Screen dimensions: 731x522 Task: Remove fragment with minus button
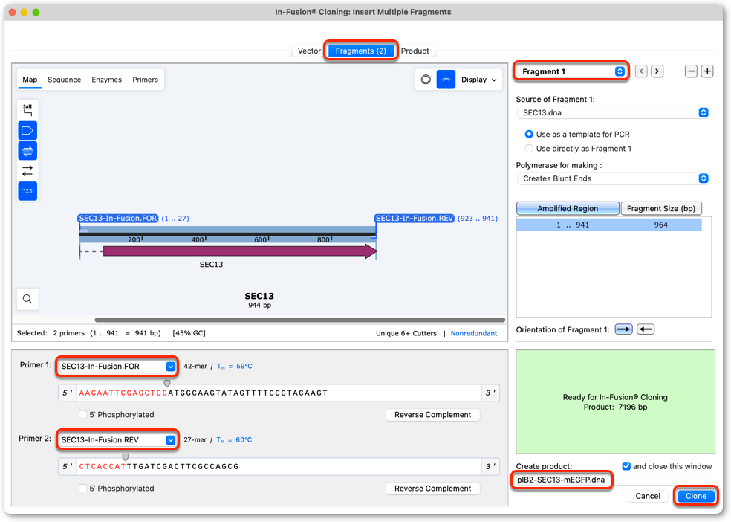coord(692,71)
